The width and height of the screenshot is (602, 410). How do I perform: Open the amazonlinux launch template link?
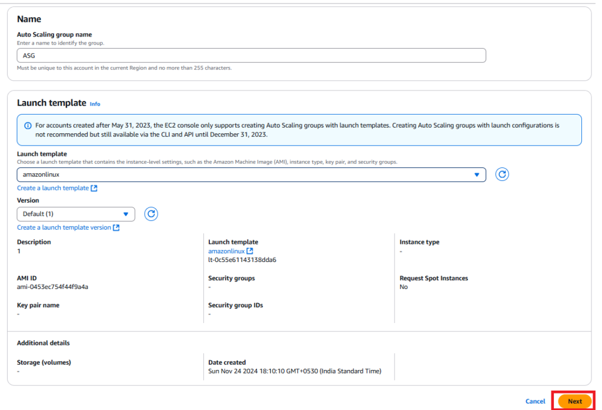click(x=226, y=251)
